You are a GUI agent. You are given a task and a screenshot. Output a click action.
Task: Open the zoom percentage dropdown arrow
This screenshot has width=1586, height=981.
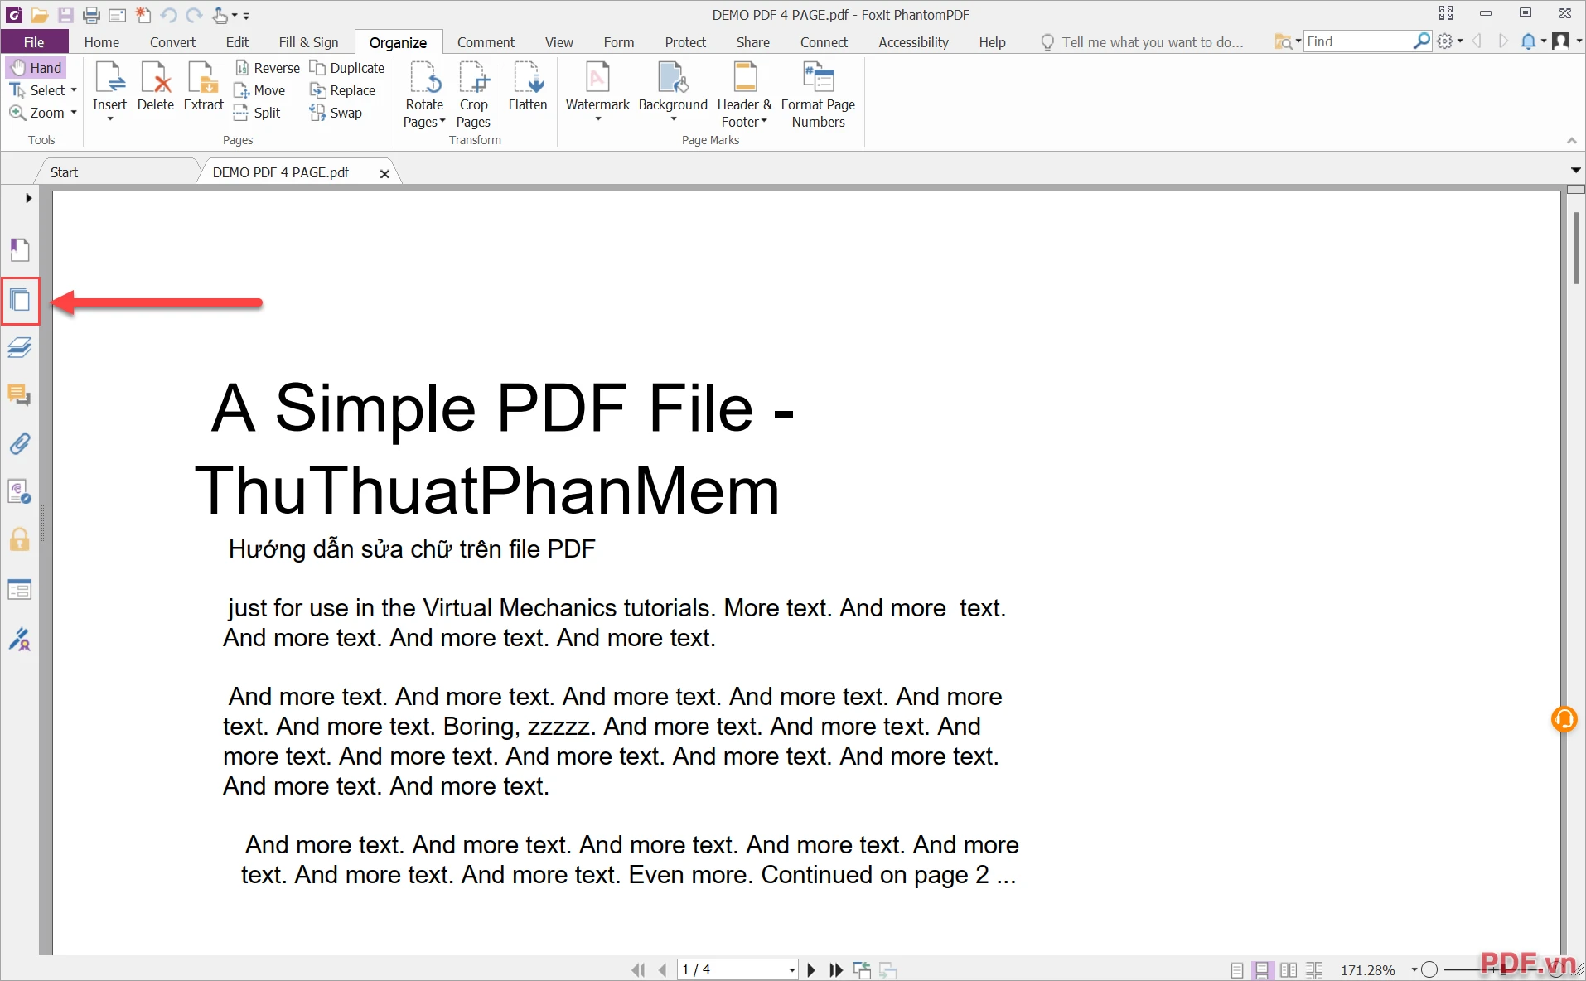tap(1414, 969)
